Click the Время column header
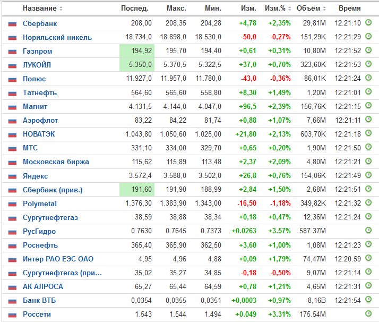This screenshot has width=379, height=322. pyautogui.click(x=349, y=8)
